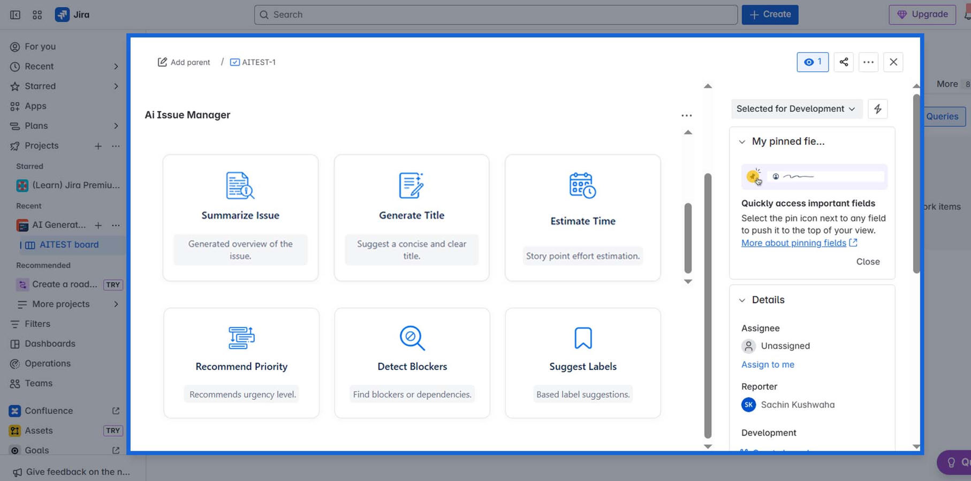Click the issue content scrollbar thumb

pyautogui.click(x=708, y=306)
